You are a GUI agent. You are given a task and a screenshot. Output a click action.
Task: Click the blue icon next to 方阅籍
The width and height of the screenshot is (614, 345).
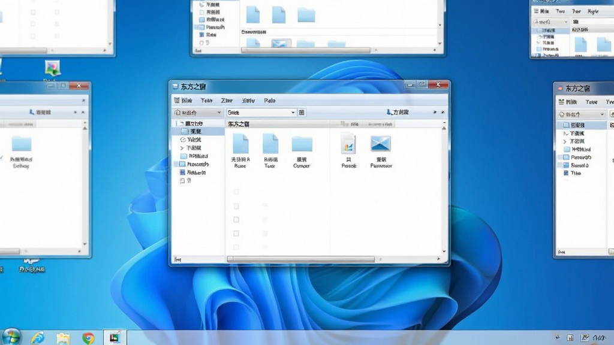[x=389, y=112]
